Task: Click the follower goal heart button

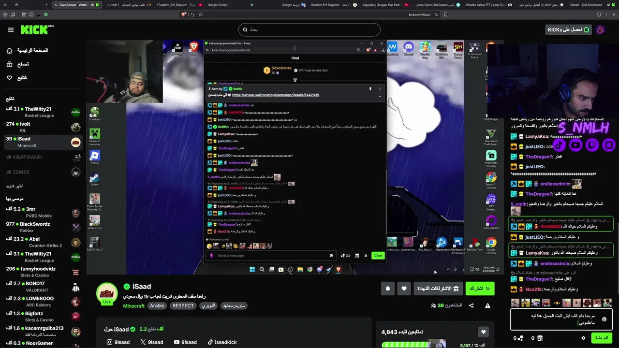Action: coord(483,332)
